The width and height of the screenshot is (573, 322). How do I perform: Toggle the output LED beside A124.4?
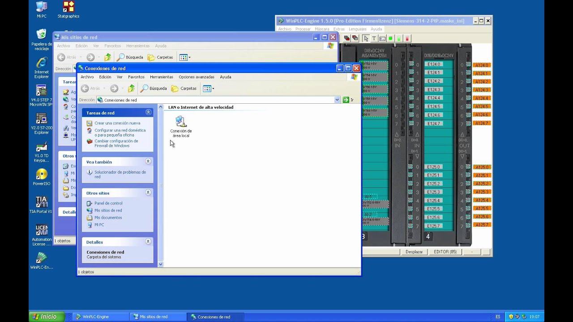pos(468,98)
